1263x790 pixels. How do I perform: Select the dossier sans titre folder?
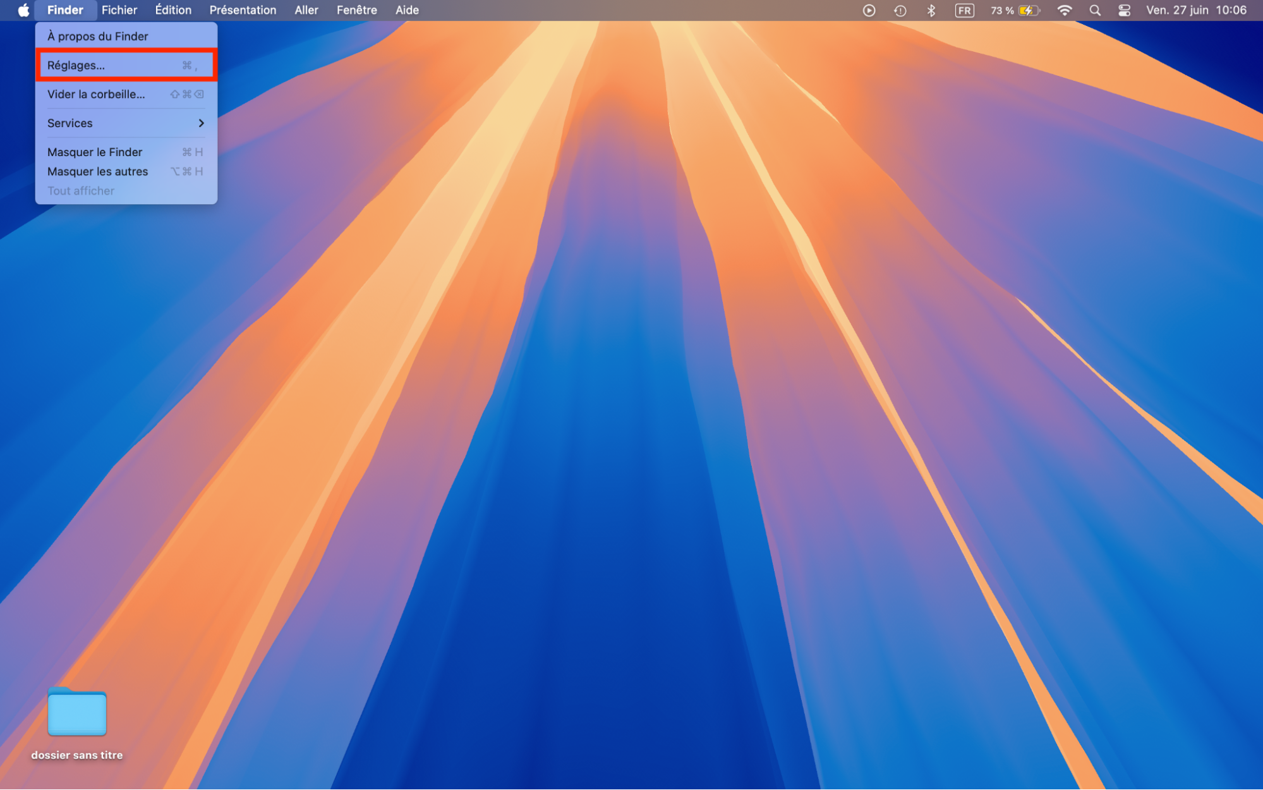(x=77, y=714)
